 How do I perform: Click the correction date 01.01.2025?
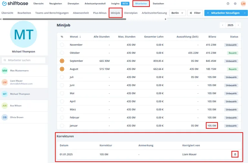click(66, 154)
